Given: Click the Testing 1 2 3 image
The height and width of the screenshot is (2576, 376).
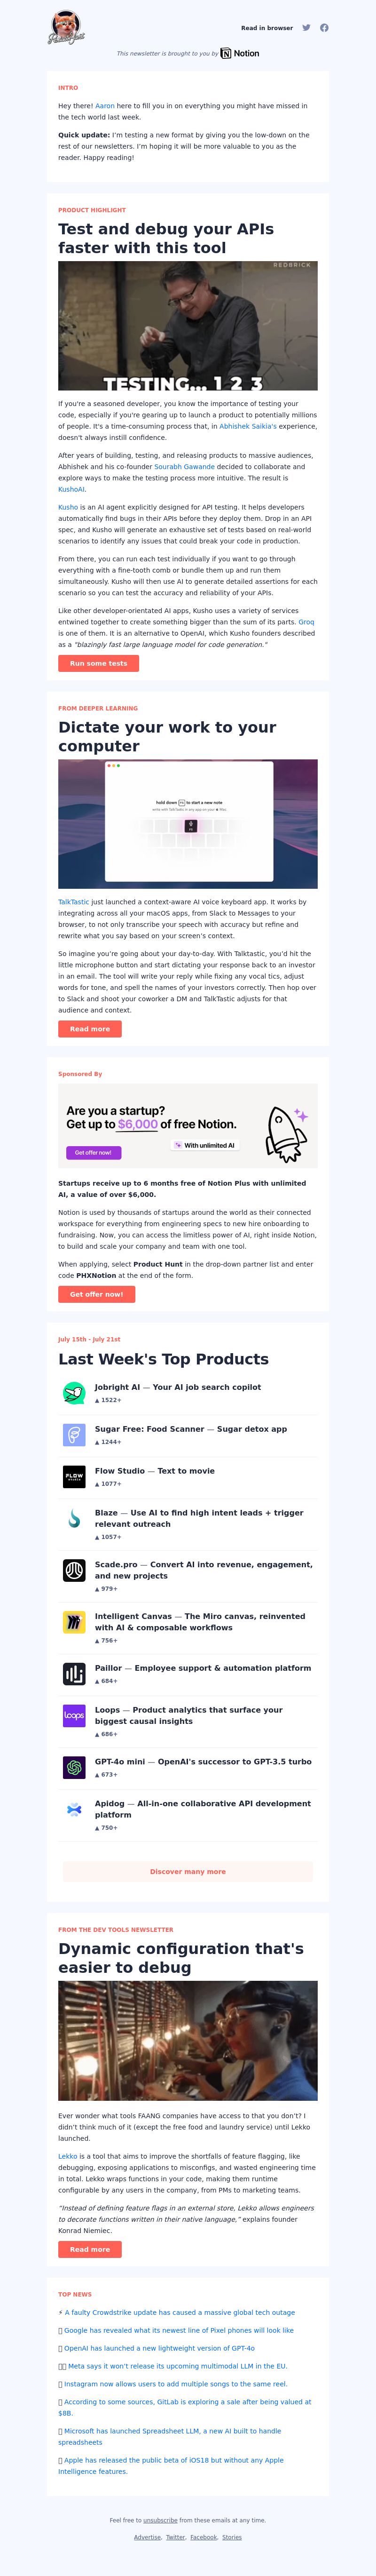Looking at the screenshot, I should tap(188, 326).
